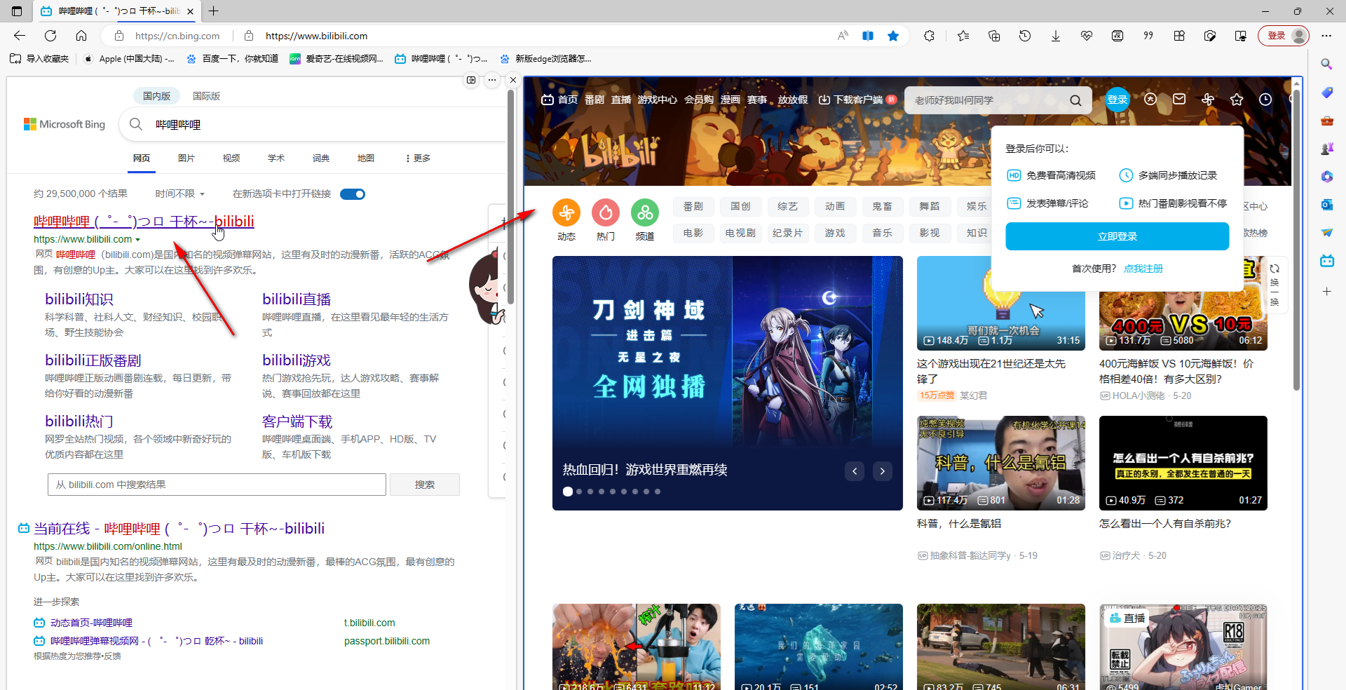Select Bing 视频 tab
This screenshot has height=690, width=1346.
(231, 158)
